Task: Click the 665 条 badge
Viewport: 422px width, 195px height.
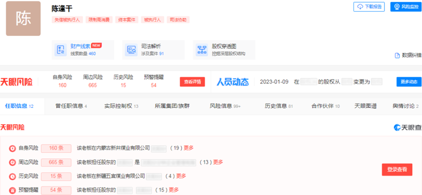Action: click(56, 163)
